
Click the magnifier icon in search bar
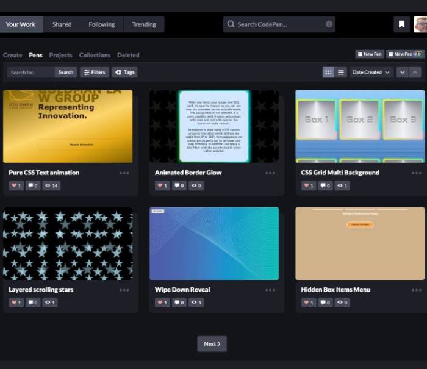231,24
